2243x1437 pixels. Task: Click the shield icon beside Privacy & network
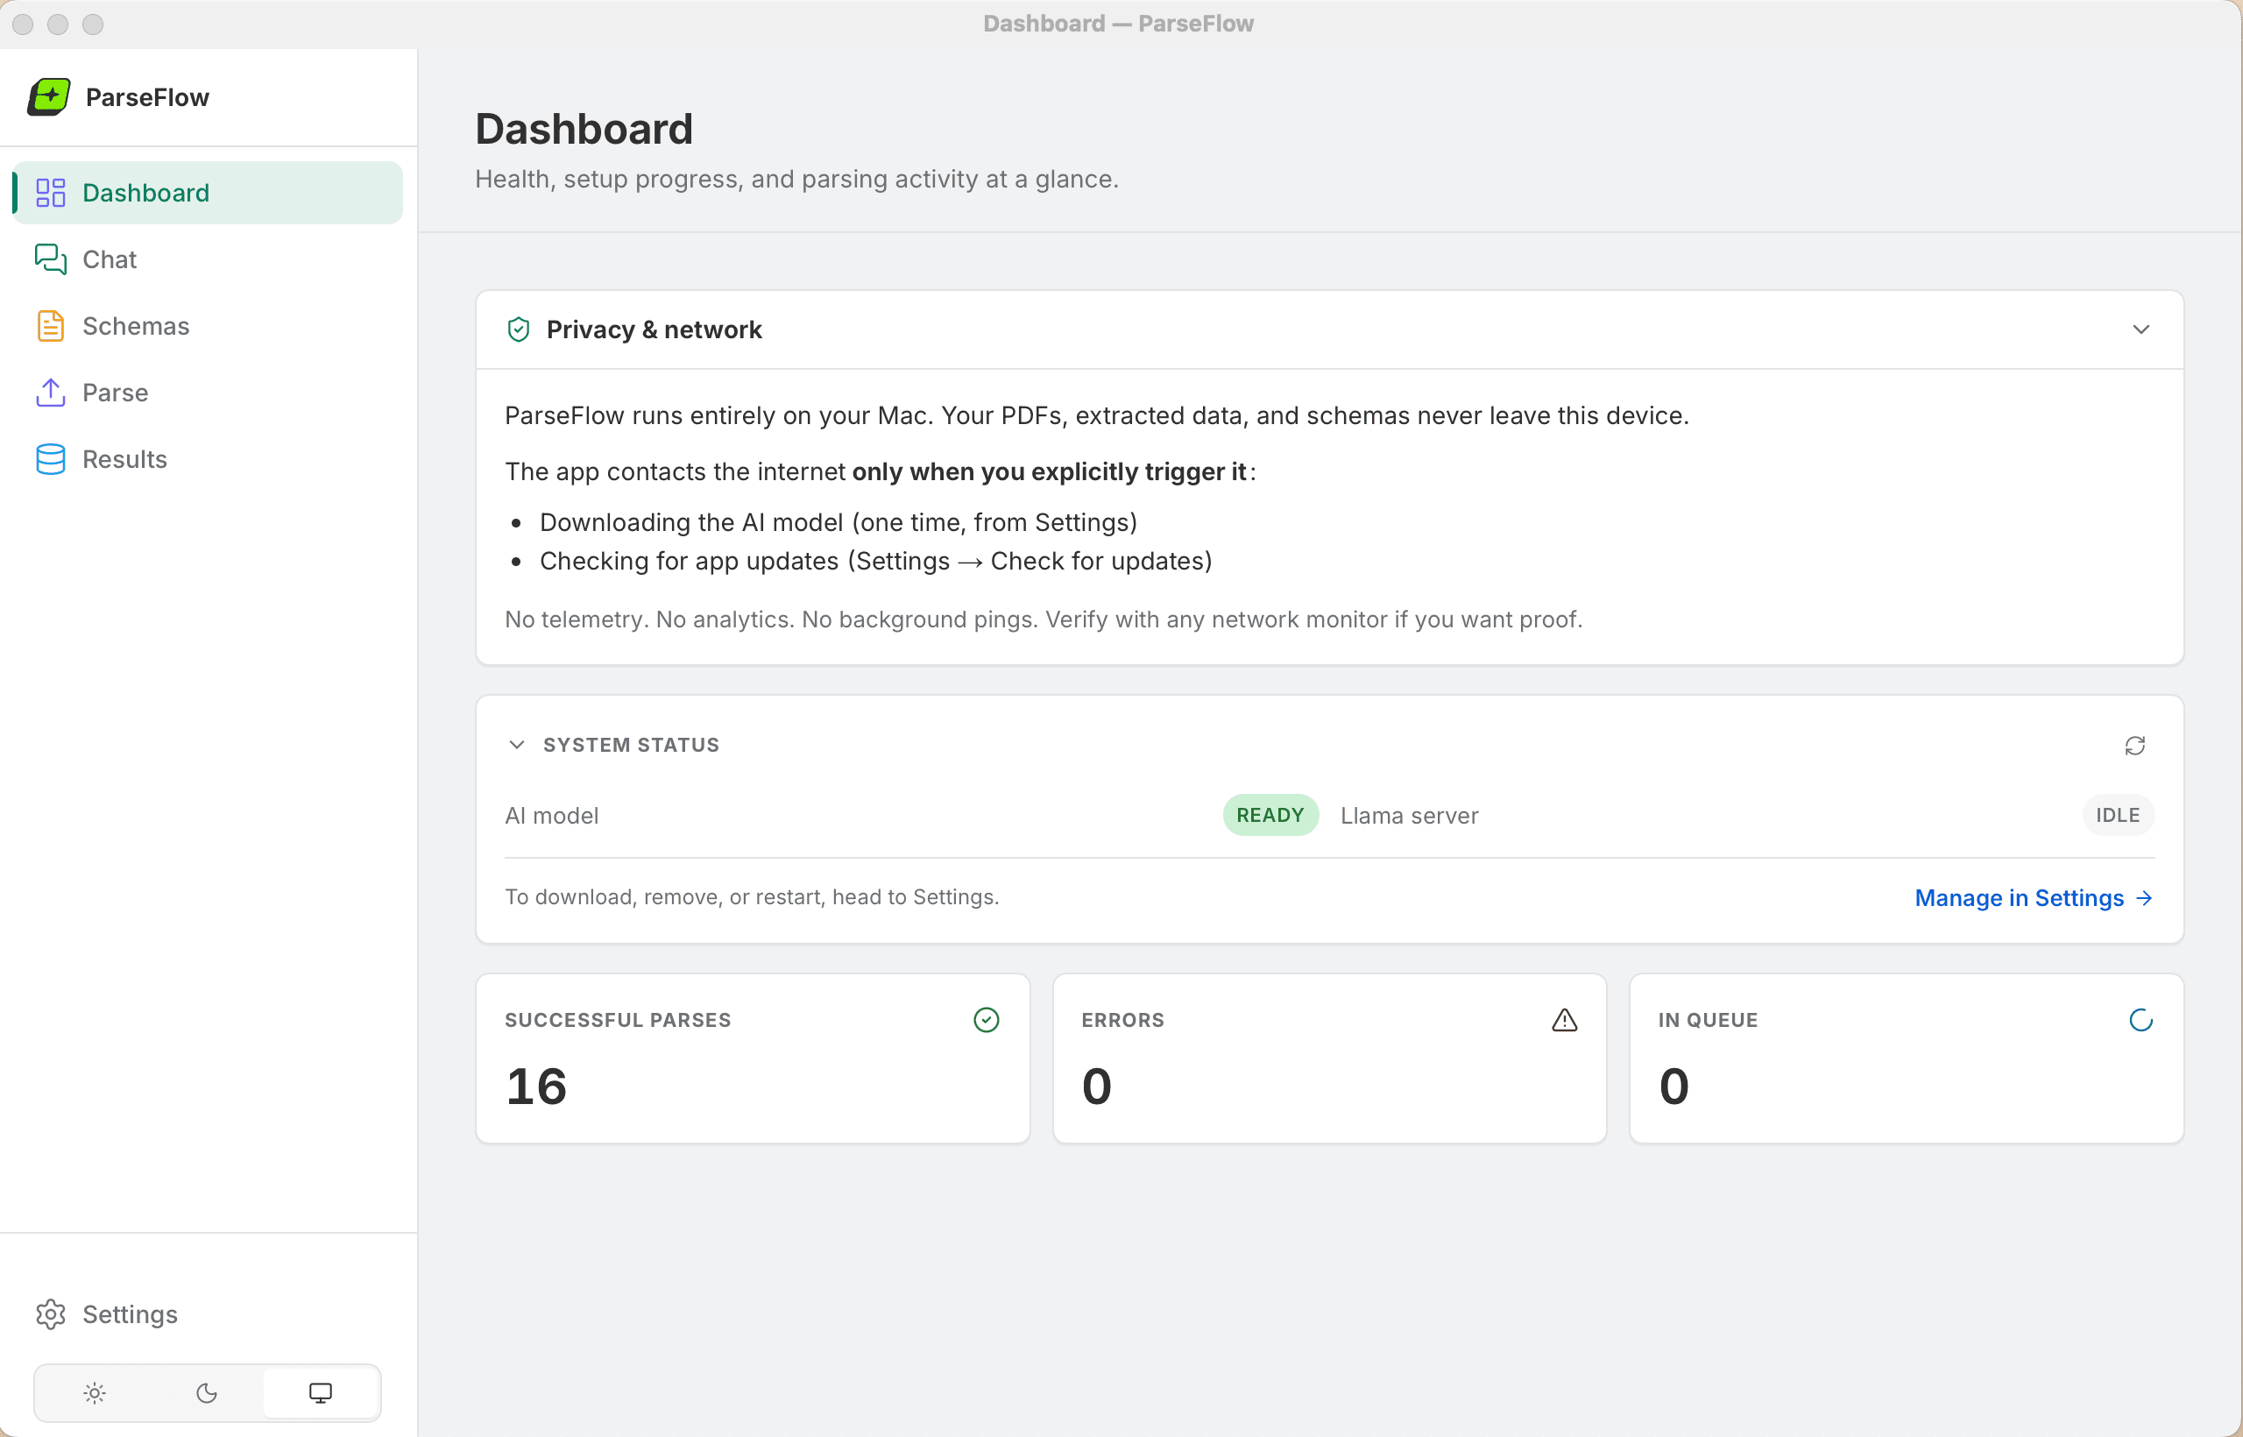pos(519,329)
